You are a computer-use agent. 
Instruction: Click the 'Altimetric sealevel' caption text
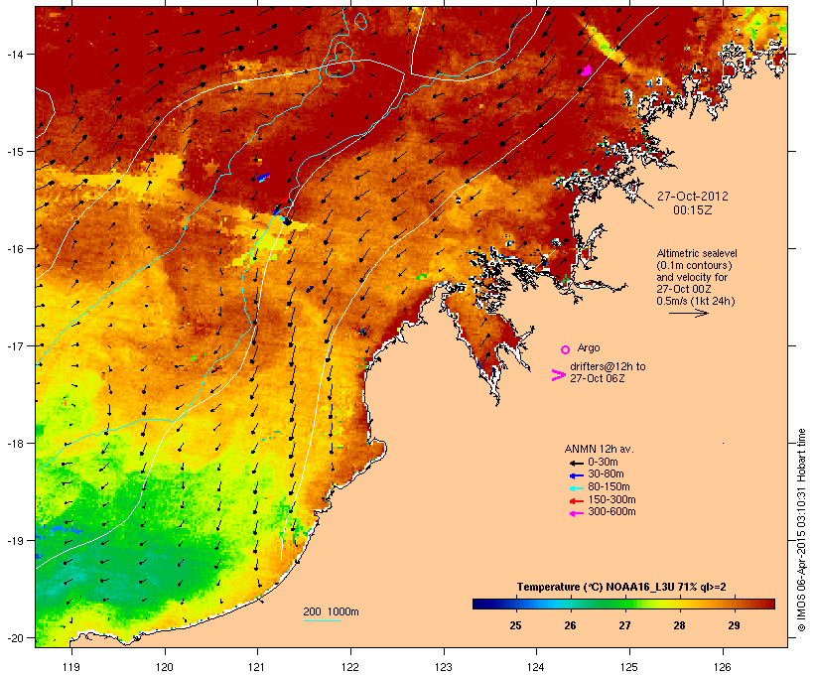(697, 253)
